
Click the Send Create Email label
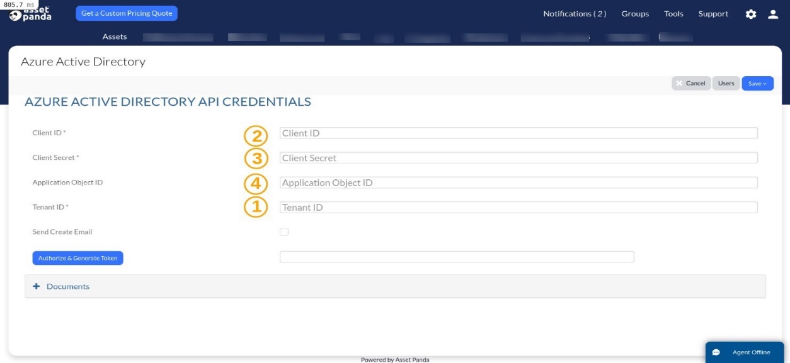click(62, 232)
